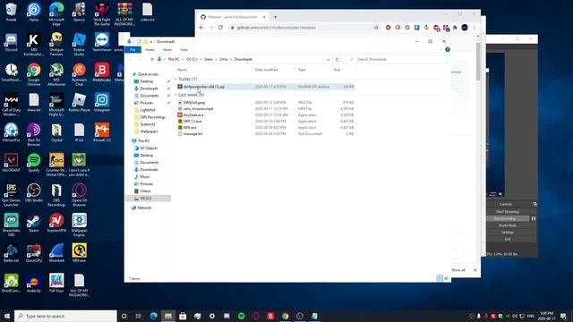Open the Google Chrome desktop shortcut

pyautogui.click(x=34, y=73)
